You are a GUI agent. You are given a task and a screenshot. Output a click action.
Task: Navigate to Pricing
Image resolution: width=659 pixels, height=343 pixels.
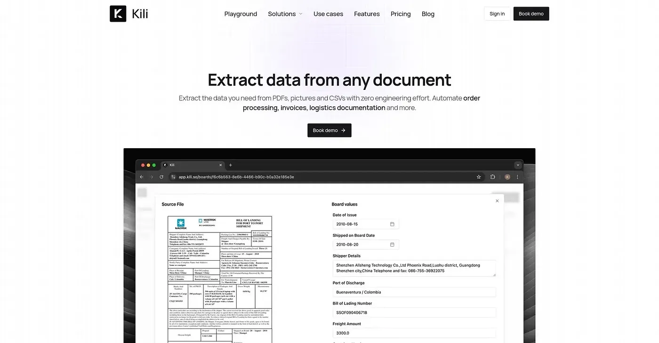click(401, 14)
